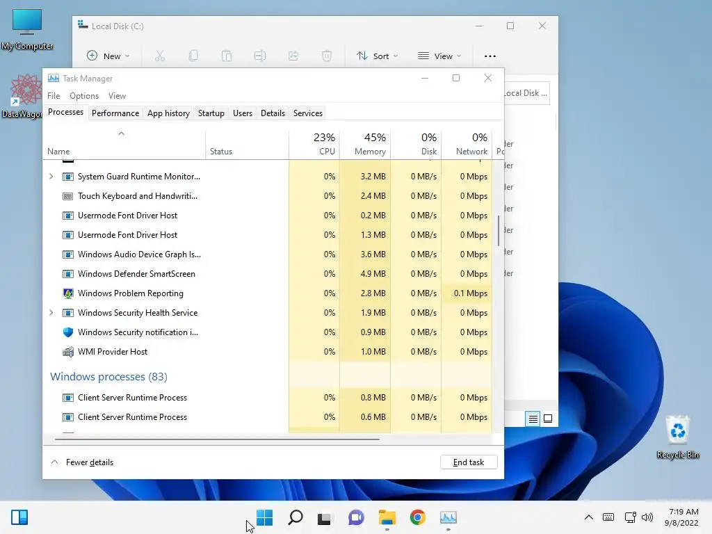This screenshot has height=534, width=712.
Task: Switch File Explorer to details view icon
Action: pyautogui.click(x=533, y=419)
